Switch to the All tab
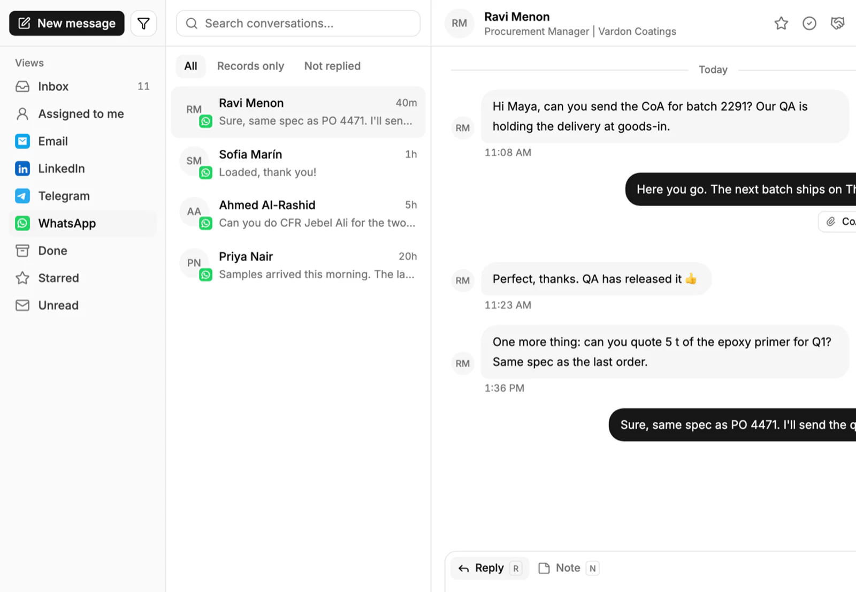 190,66
